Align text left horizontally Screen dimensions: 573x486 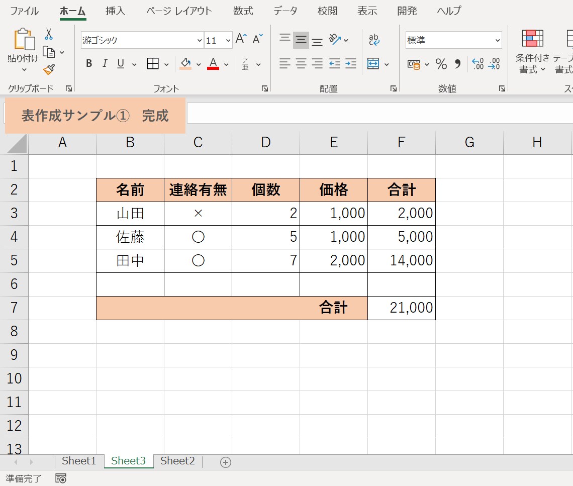[285, 64]
